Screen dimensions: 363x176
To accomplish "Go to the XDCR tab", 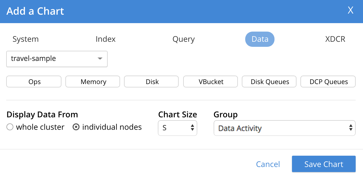I will [x=335, y=39].
